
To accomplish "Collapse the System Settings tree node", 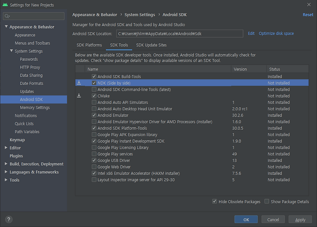I will pos(11,51).
